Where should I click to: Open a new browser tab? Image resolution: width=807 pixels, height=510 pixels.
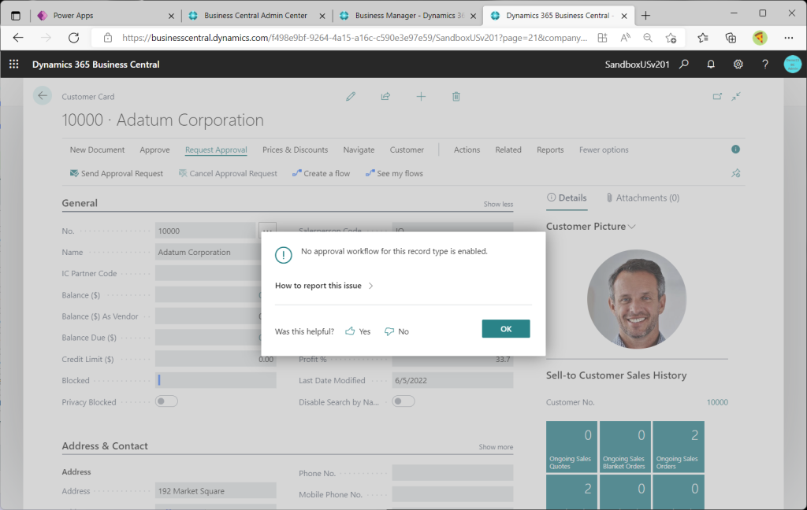[645, 16]
